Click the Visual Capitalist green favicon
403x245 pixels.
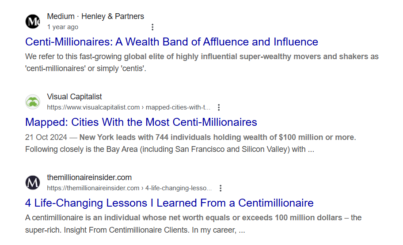[x=33, y=102]
